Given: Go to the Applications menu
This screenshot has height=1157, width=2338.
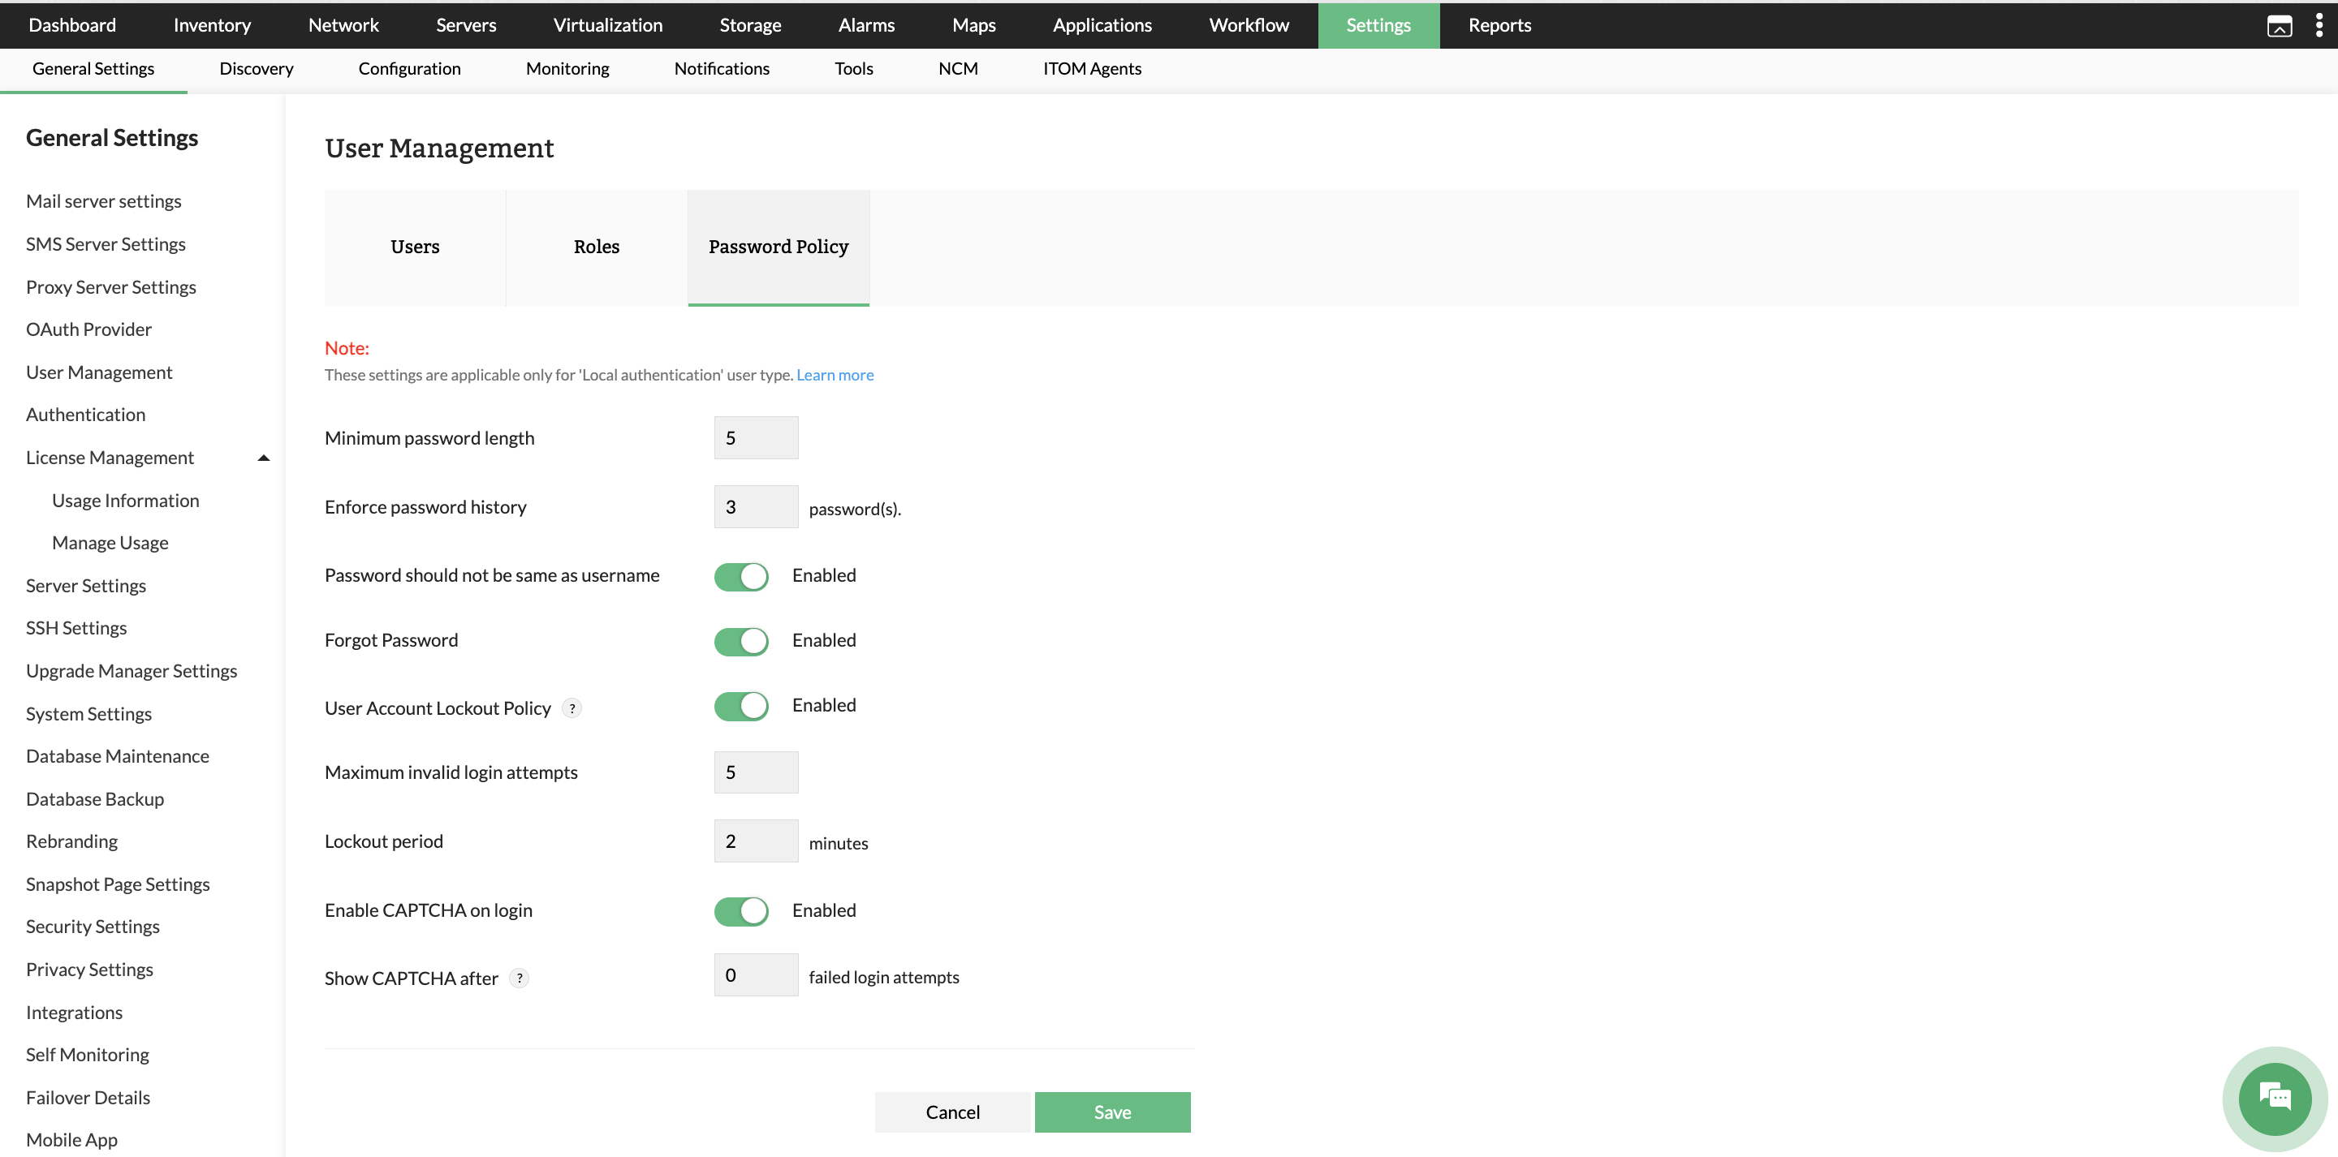Looking at the screenshot, I should point(1102,25).
